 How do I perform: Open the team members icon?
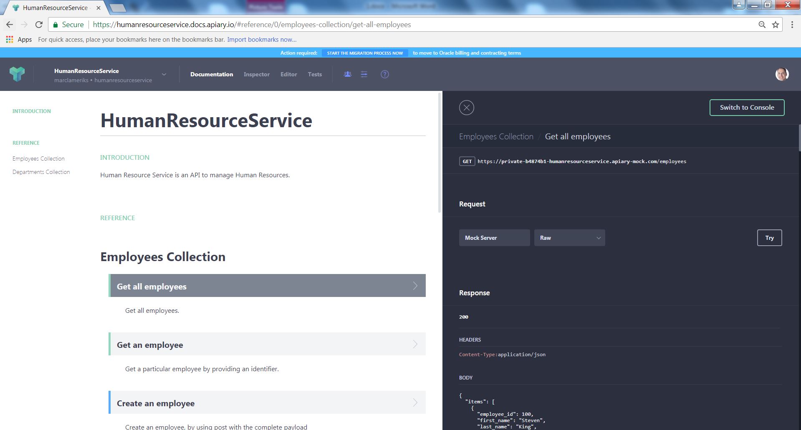point(347,74)
